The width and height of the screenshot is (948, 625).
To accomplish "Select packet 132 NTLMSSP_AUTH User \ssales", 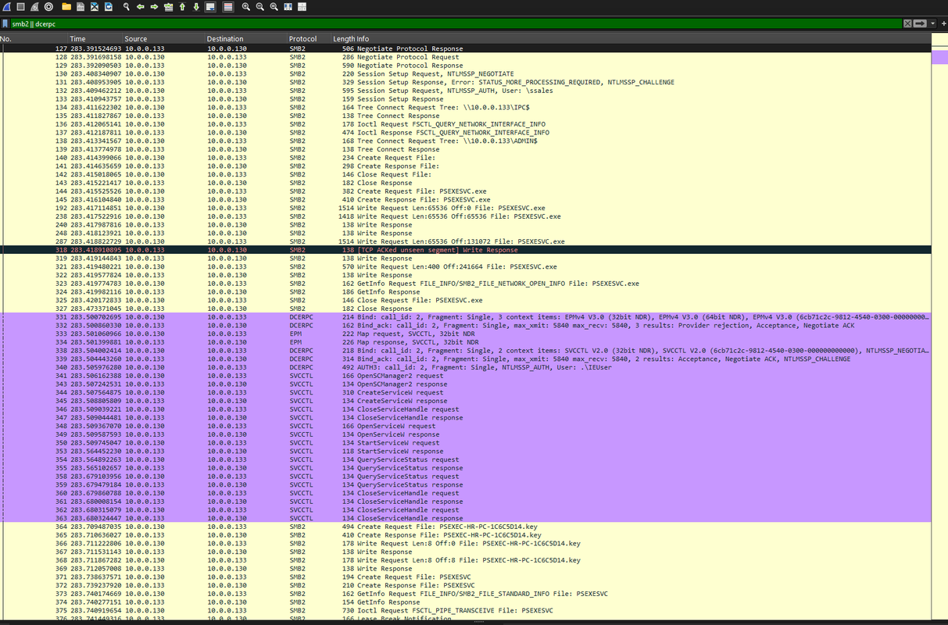I will coord(466,91).
